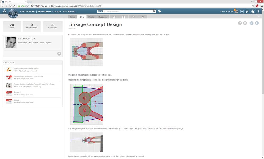264x159 pixels.
Task: Go to the previous post arrow
Action: [x=252, y=23]
